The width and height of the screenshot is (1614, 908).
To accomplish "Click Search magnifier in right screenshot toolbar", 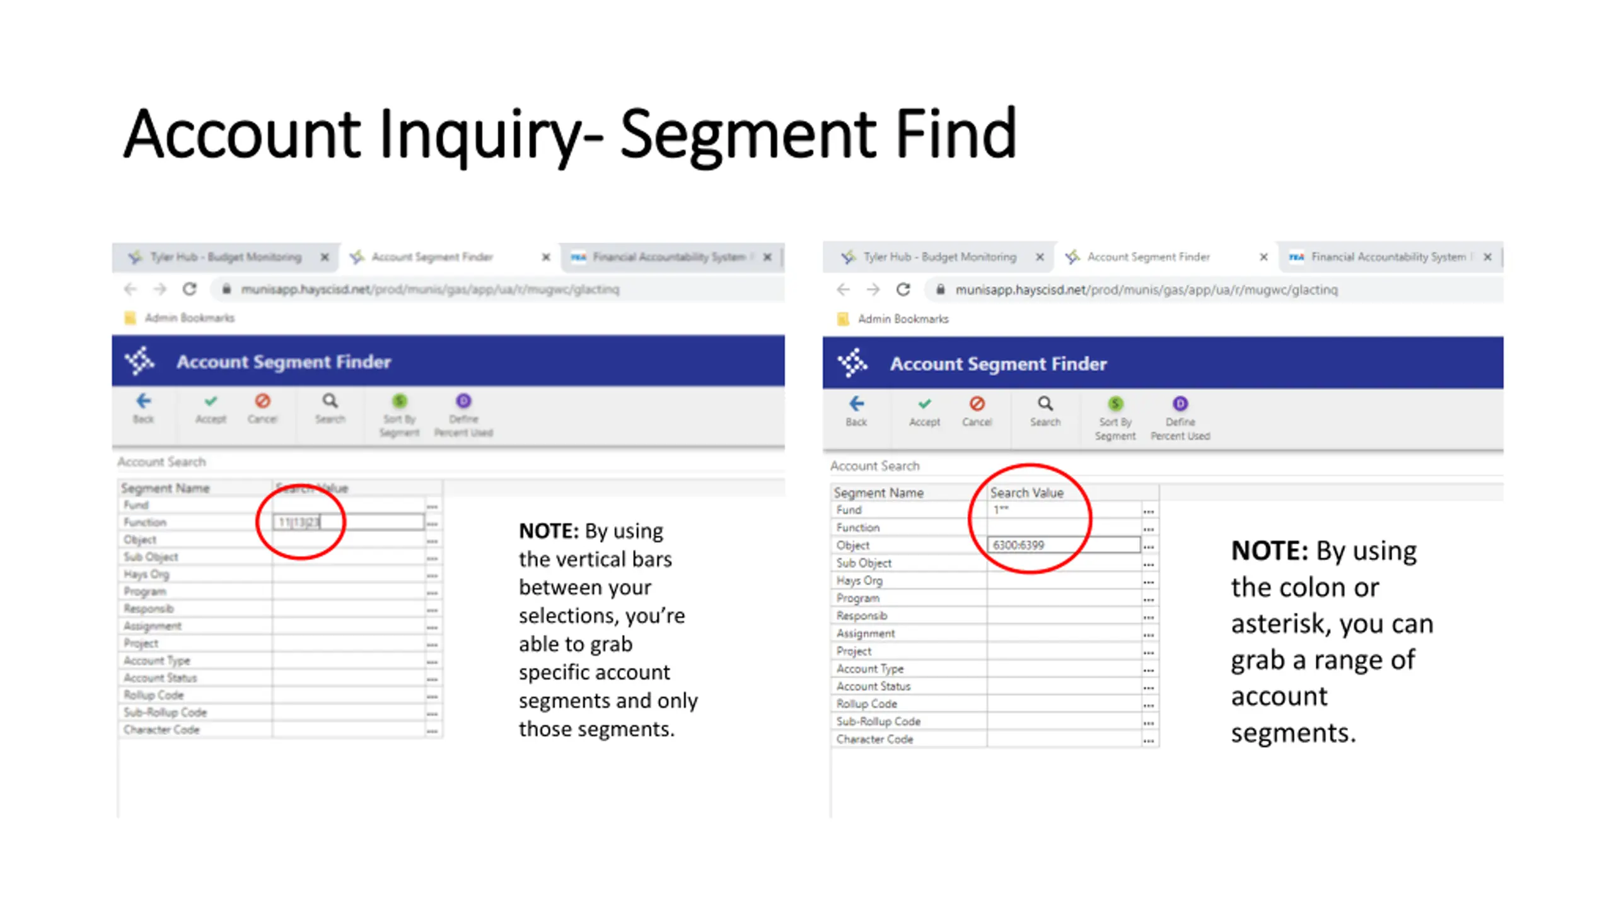I will (x=1045, y=410).
